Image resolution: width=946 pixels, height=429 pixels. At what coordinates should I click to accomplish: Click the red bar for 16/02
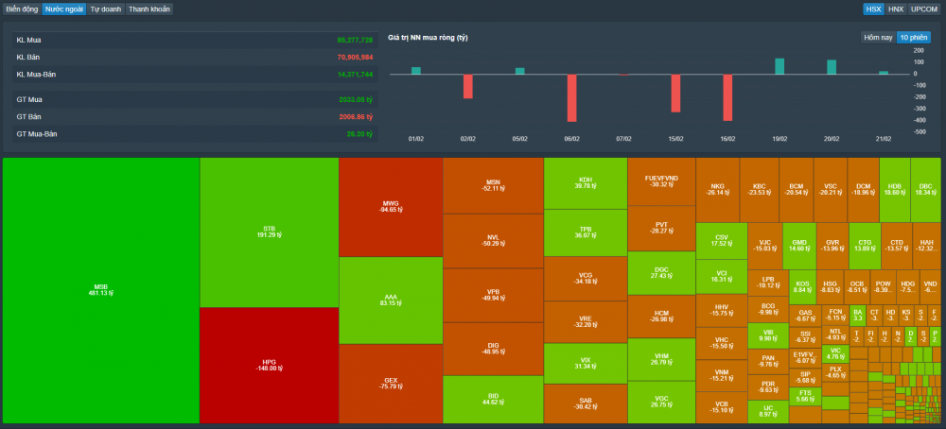[x=727, y=97]
